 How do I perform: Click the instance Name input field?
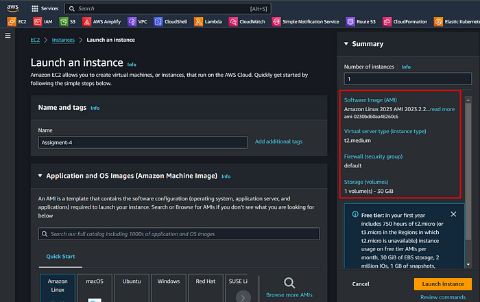coord(143,143)
